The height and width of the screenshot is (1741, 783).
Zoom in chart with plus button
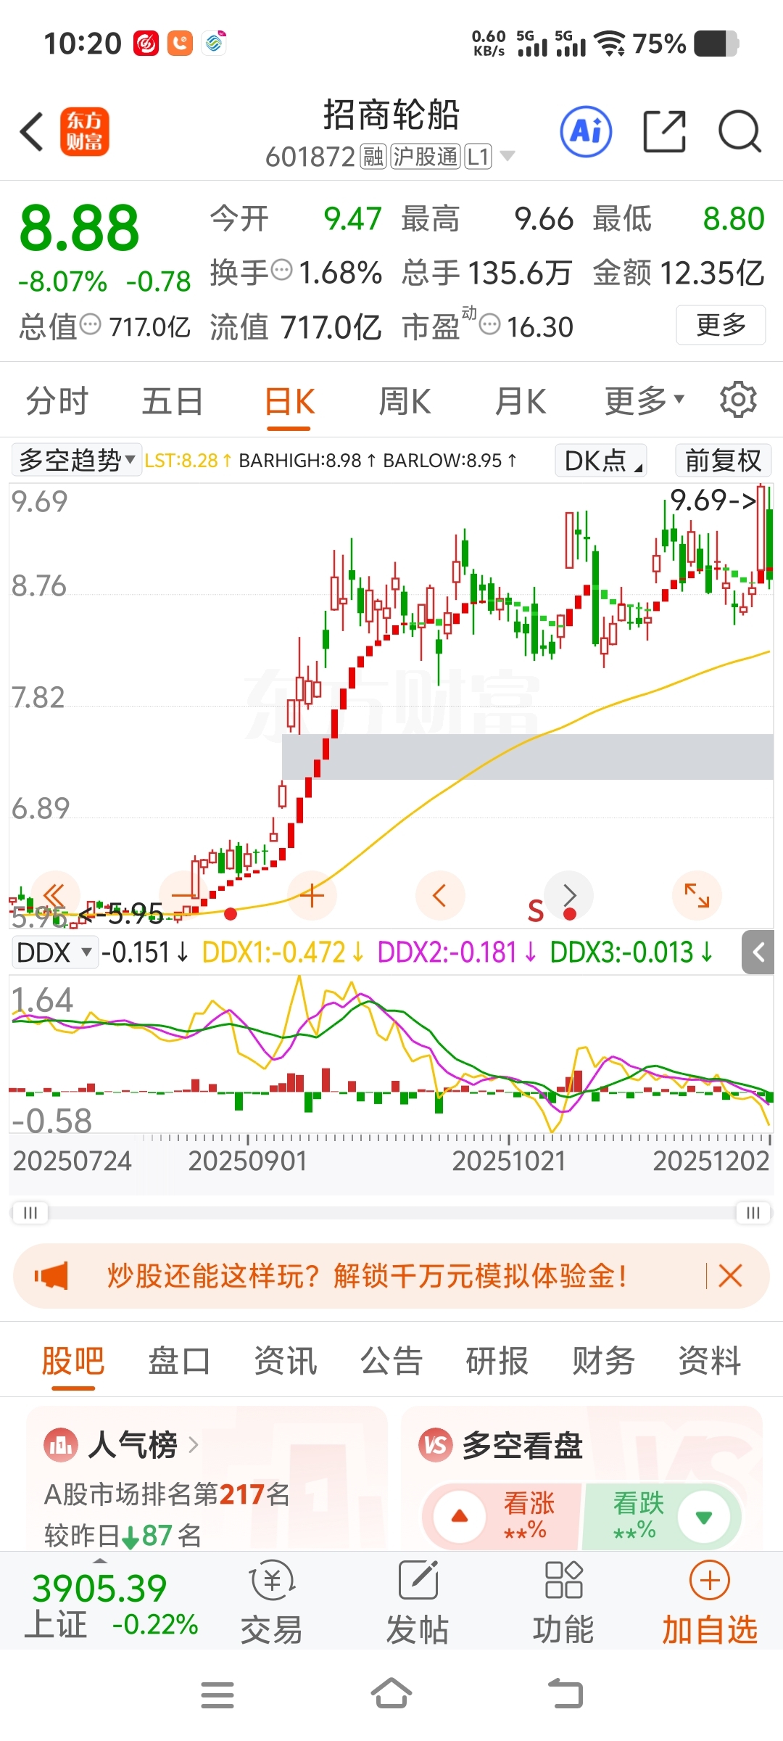(x=312, y=895)
